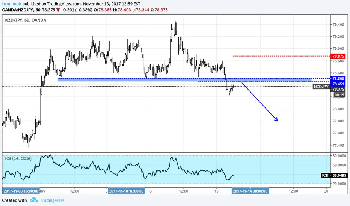Open the tom_mok author link
Image resolution: width=350 pixels, height=206 pixels.
(x=12, y=4)
